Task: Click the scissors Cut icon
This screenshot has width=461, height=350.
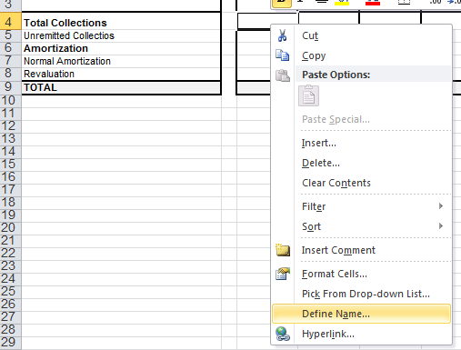Action: [x=282, y=35]
